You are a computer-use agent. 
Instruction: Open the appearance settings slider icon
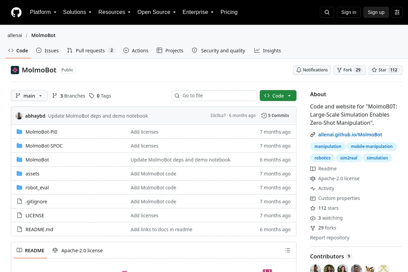tap(397, 12)
